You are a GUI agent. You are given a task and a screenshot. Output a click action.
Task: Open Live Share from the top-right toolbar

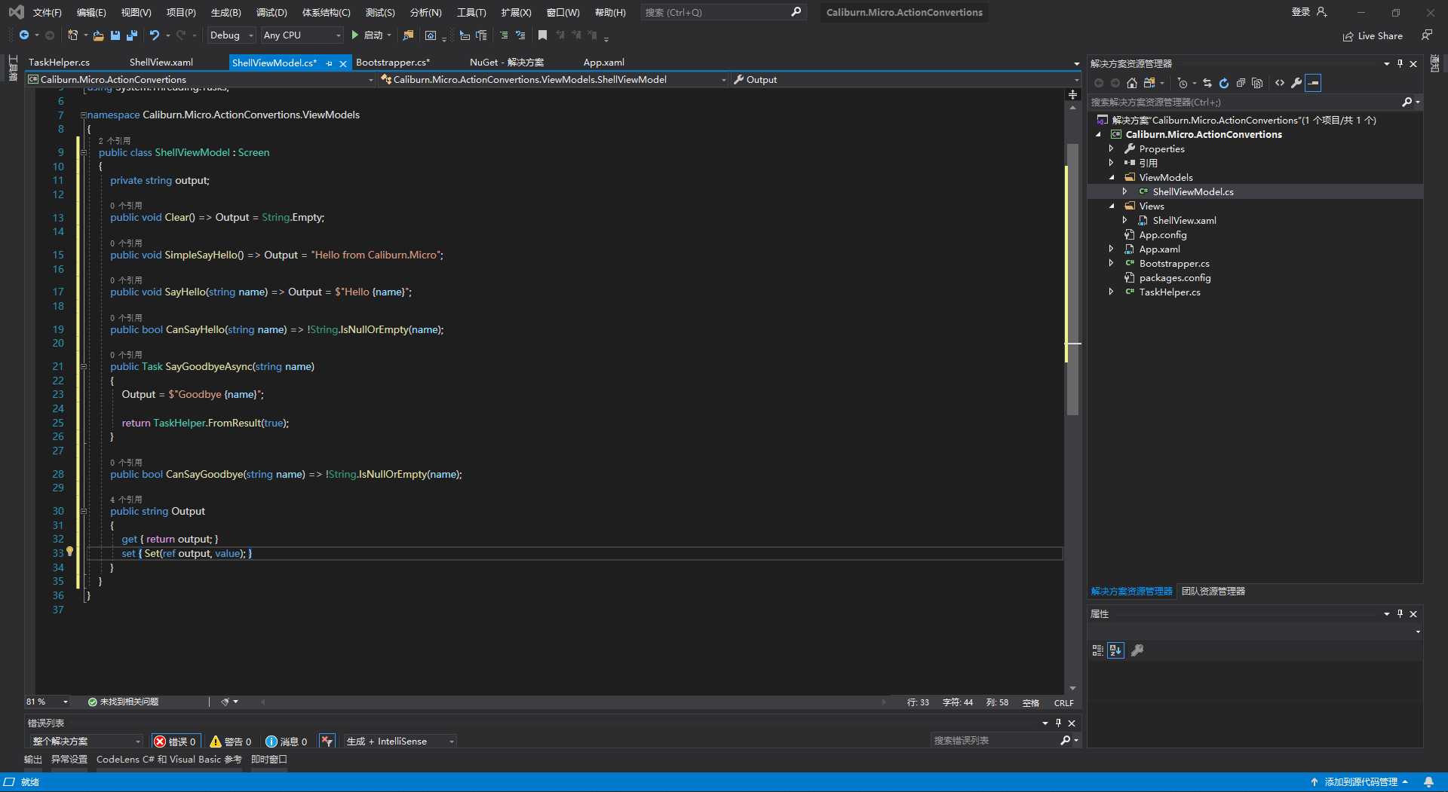click(1373, 36)
